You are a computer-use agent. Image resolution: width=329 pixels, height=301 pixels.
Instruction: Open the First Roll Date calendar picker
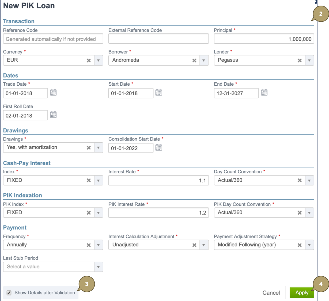[53, 115]
